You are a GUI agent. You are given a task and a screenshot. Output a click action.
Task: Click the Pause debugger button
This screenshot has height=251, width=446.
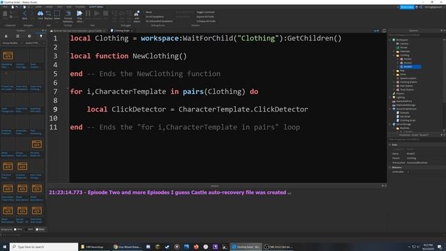point(88,13)
